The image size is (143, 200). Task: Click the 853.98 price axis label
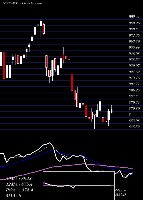coord(134,121)
